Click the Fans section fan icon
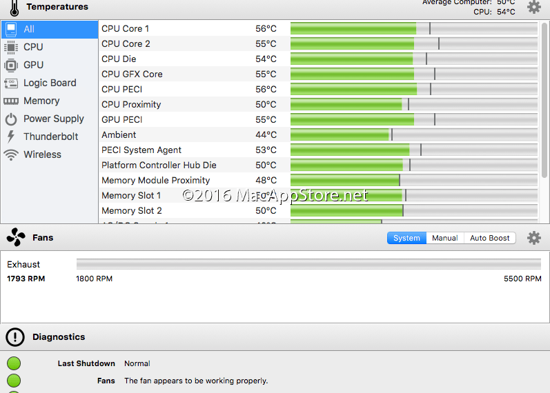 (15, 238)
